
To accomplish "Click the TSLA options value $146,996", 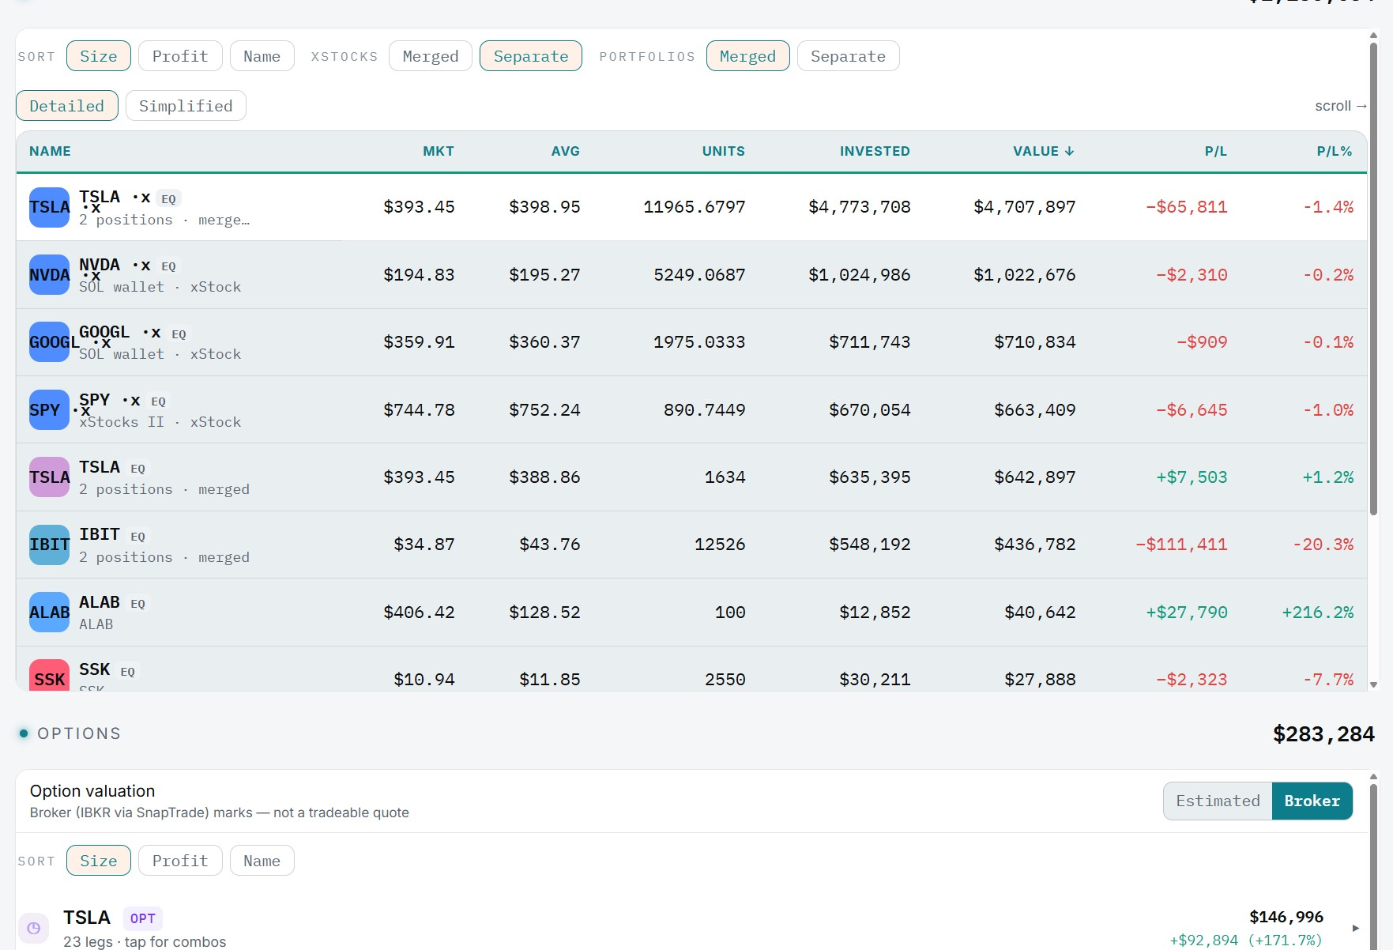I will coord(1286,917).
